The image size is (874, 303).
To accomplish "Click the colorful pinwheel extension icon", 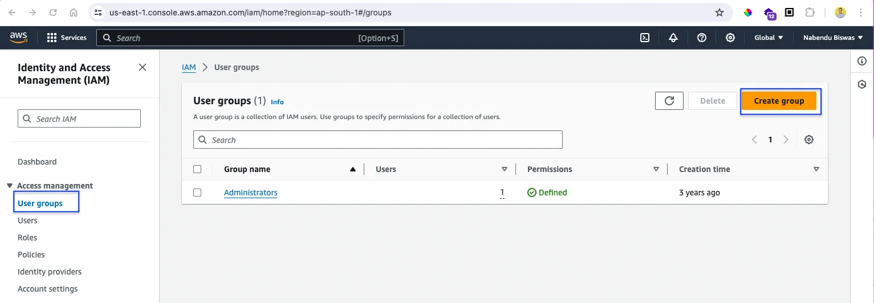I will pyautogui.click(x=748, y=12).
